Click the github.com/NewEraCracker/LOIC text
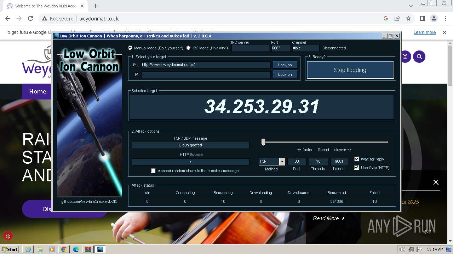 [x=89, y=201]
